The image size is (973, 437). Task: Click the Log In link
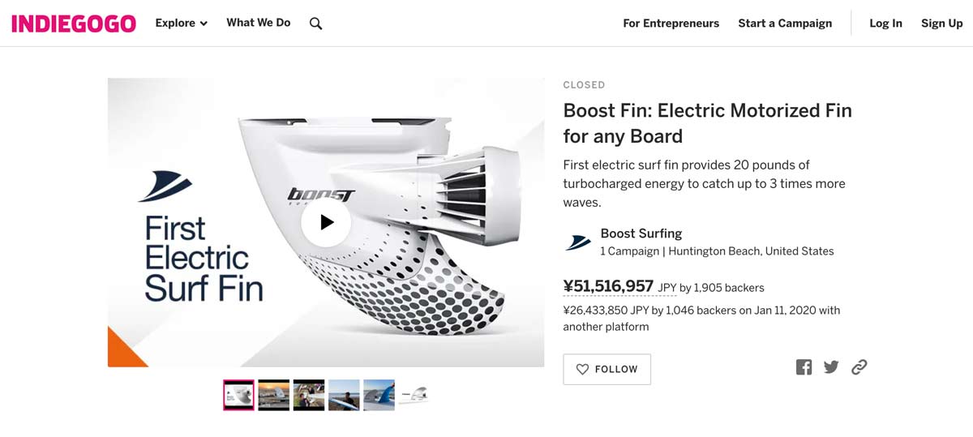(x=885, y=24)
